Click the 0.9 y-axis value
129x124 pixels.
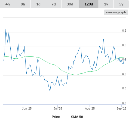[x=124, y=31]
